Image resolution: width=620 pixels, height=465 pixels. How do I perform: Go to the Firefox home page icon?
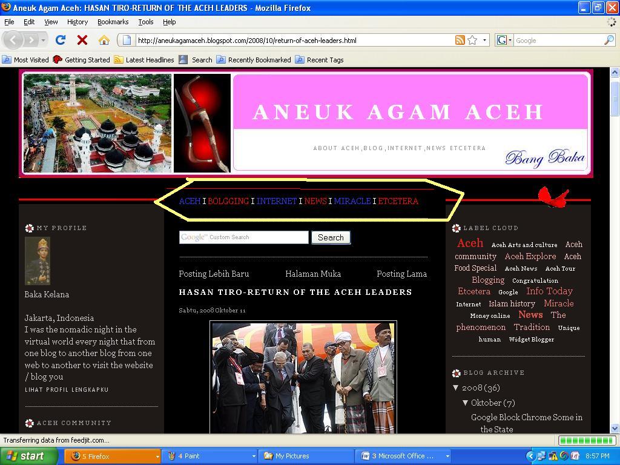pyautogui.click(x=104, y=40)
